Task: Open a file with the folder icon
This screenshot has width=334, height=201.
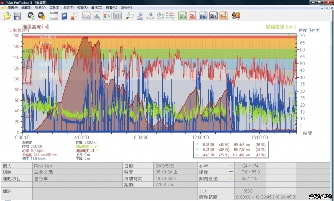Action: [7, 16]
